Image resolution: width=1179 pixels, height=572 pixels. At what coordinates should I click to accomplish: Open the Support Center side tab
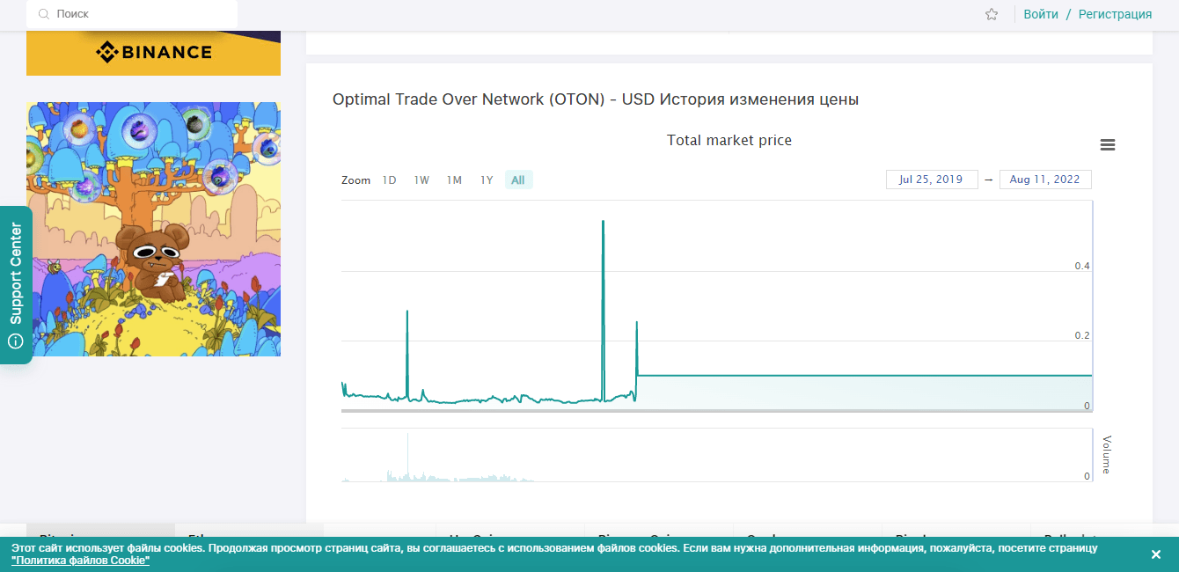[x=16, y=284]
